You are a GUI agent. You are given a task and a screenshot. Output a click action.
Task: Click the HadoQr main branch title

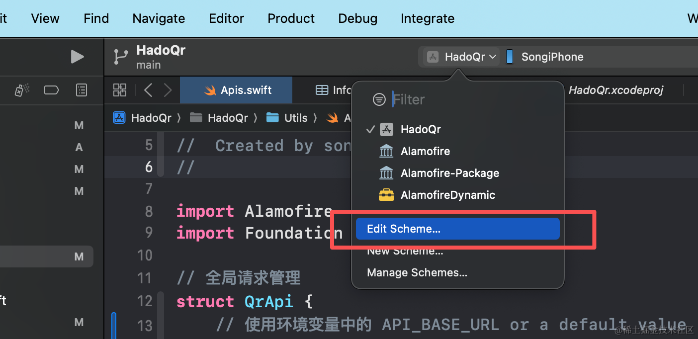tap(161, 57)
